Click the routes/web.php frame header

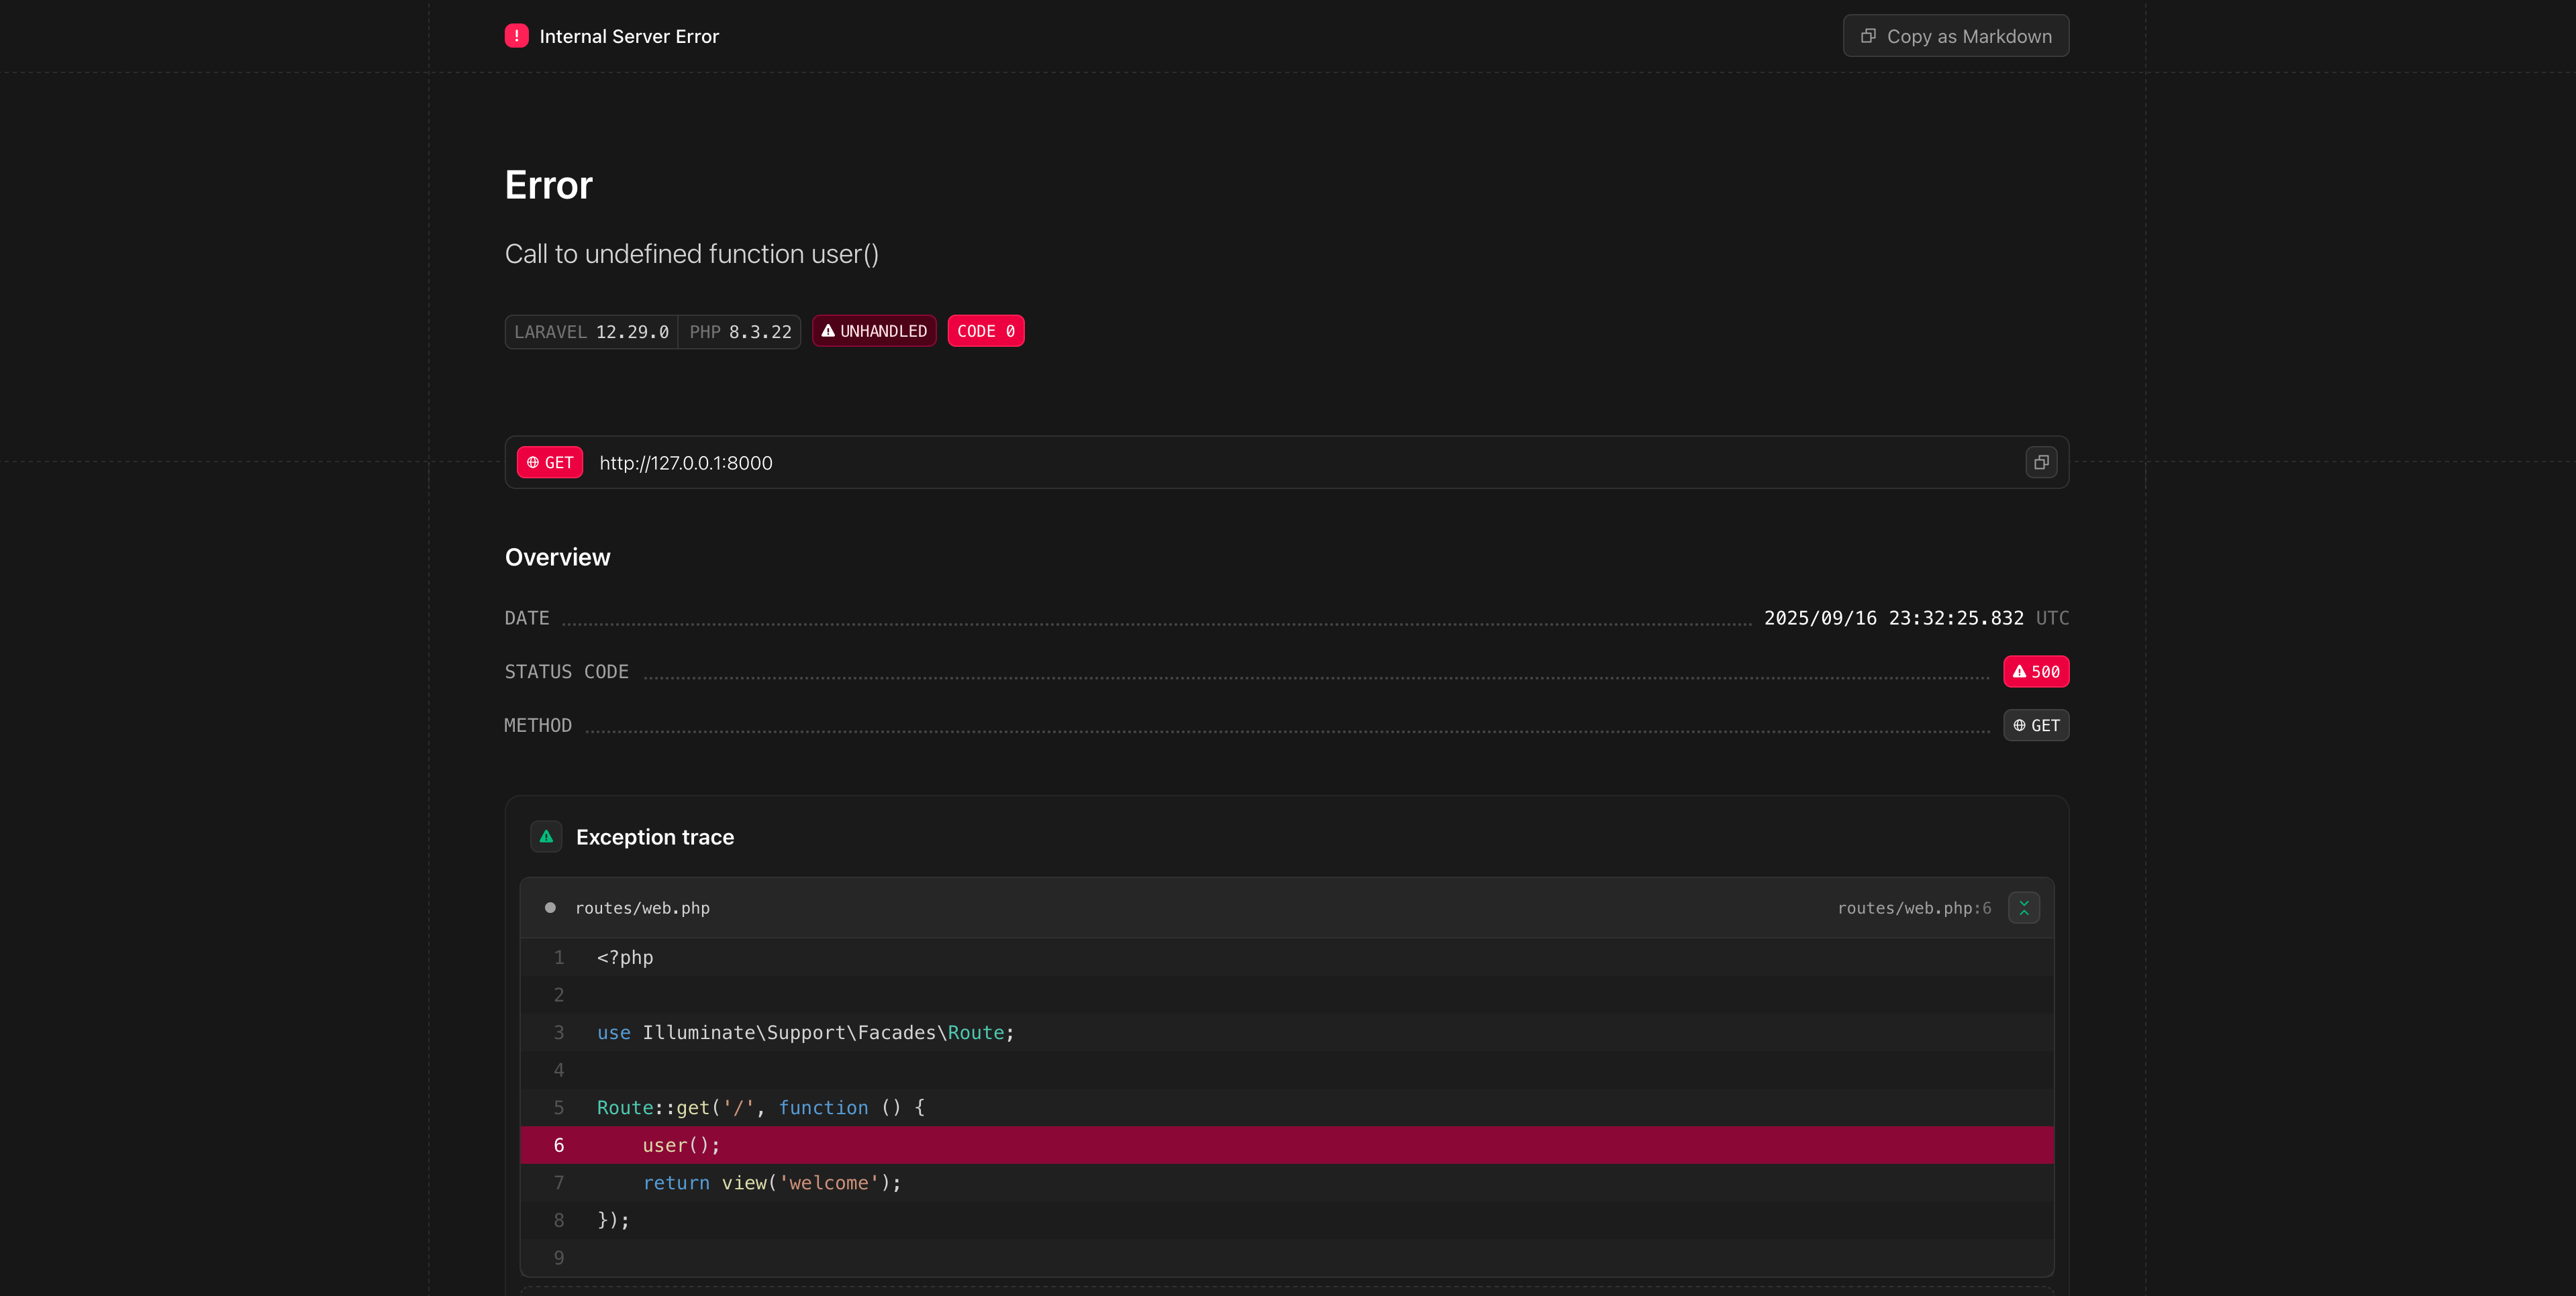click(1200, 908)
